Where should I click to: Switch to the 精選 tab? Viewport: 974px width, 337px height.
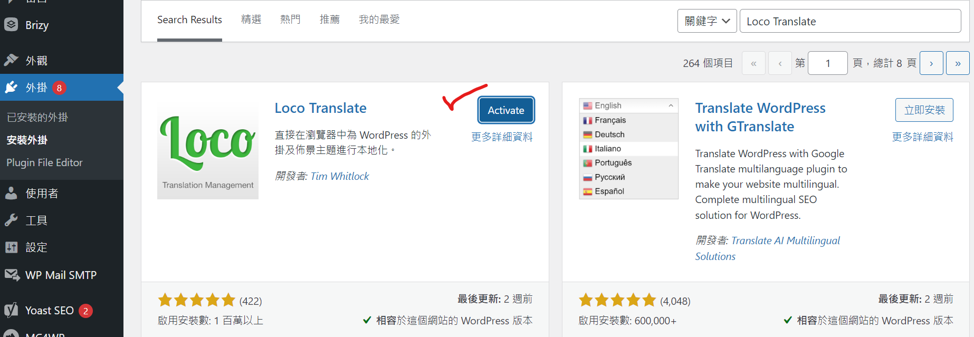click(251, 20)
